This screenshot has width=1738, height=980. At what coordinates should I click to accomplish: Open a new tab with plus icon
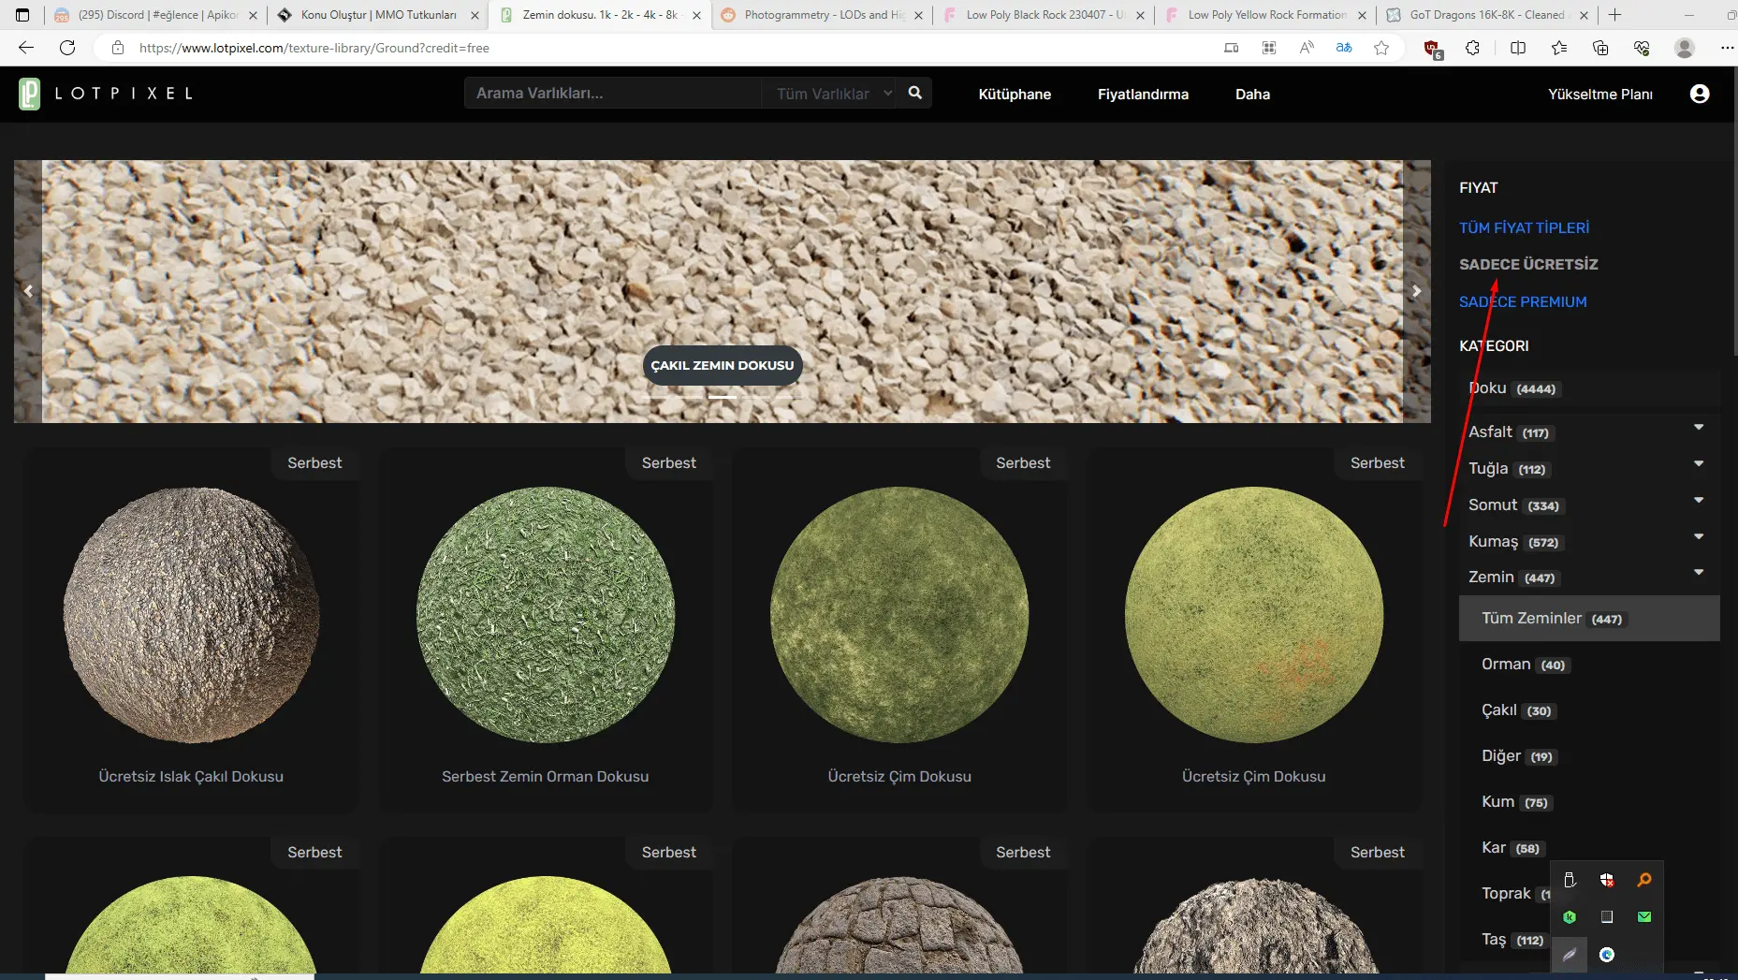1614,15
